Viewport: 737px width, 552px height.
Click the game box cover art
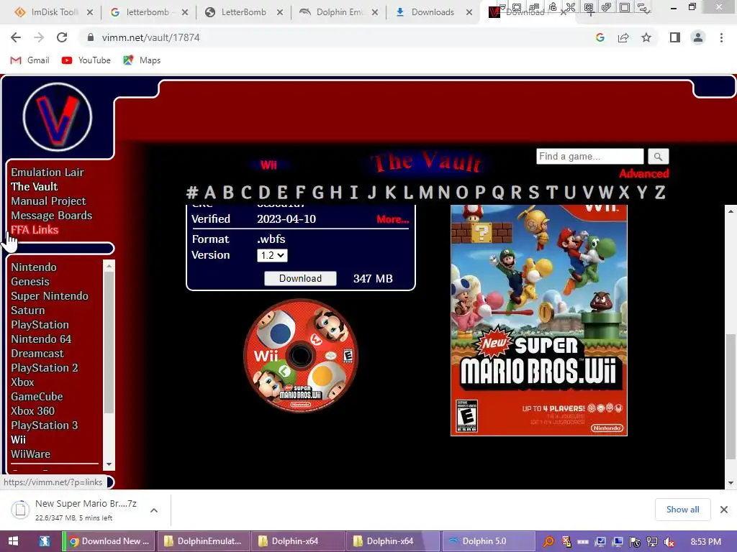(x=538, y=320)
